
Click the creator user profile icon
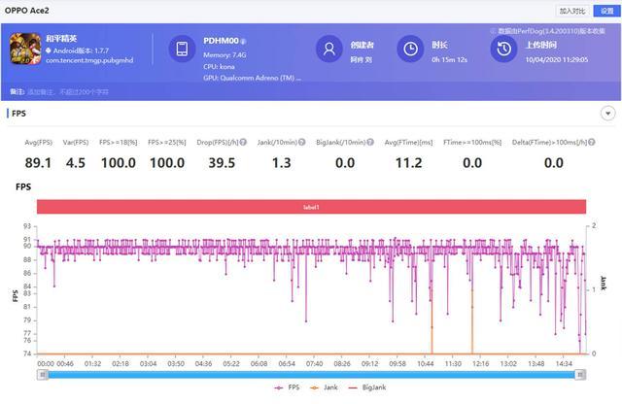click(x=330, y=49)
